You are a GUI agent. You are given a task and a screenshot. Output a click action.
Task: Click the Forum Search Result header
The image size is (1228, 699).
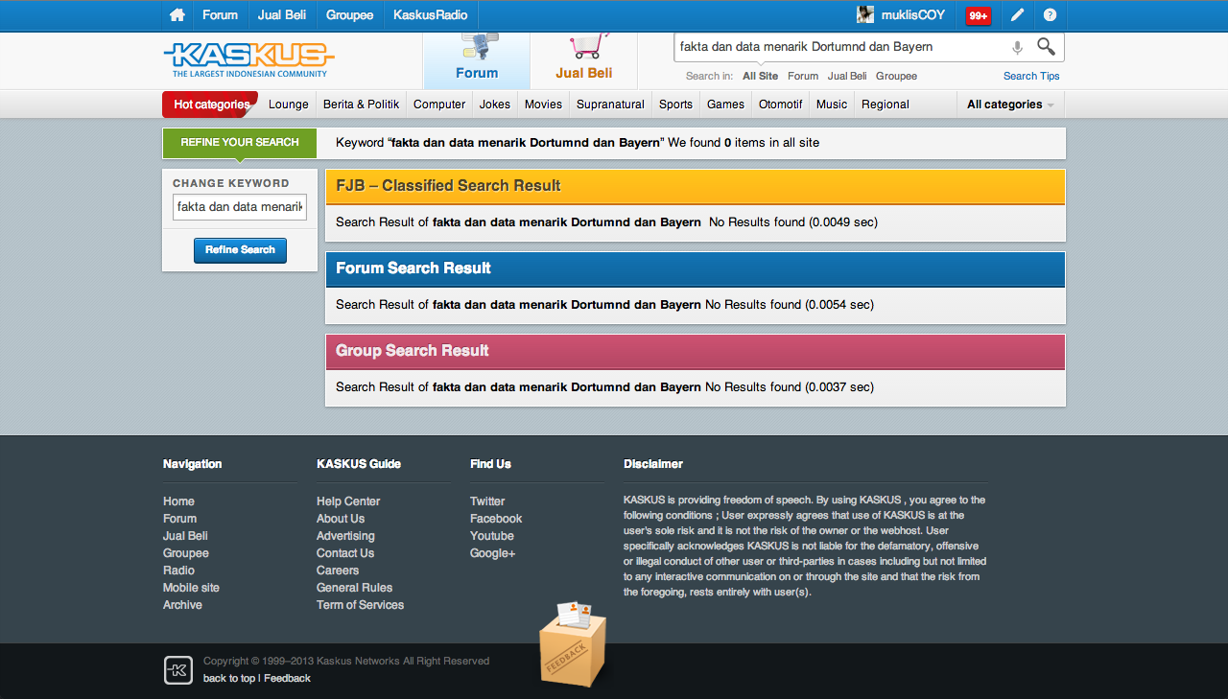pos(696,268)
